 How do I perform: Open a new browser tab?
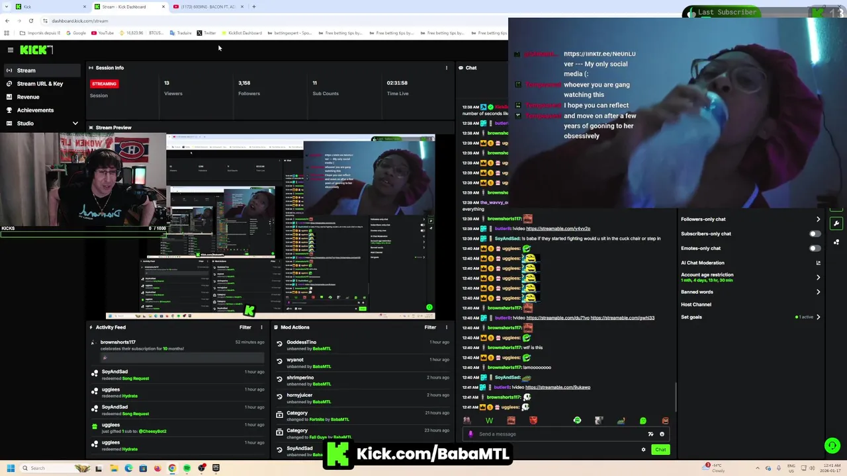click(254, 7)
